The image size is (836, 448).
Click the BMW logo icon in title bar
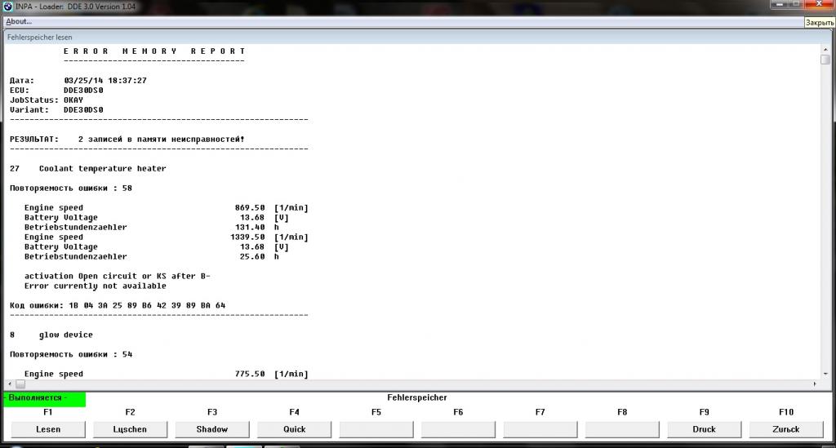point(7,7)
